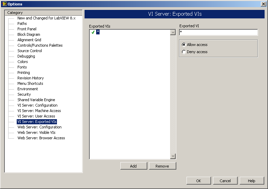Select Web Server: Visible VIs
The height and width of the screenshot is (189, 268).
point(36,133)
